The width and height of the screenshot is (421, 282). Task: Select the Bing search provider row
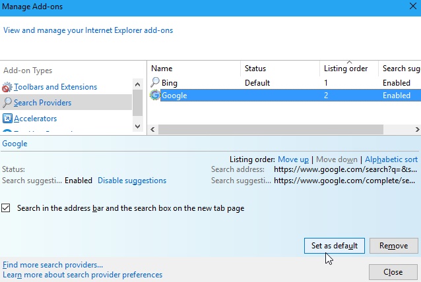pyautogui.click(x=284, y=82)
